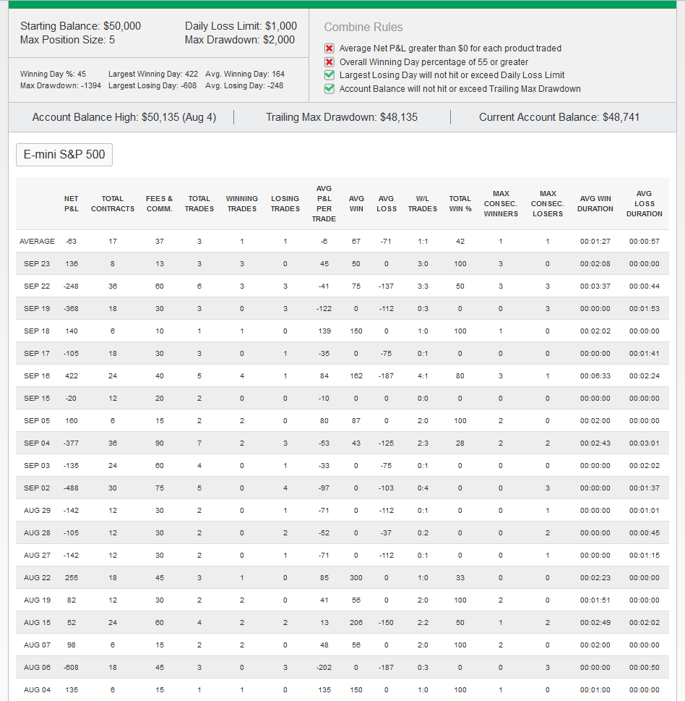Select the SEP 19 row date
This screenshot has height=701, width=685.
[37, 308]
